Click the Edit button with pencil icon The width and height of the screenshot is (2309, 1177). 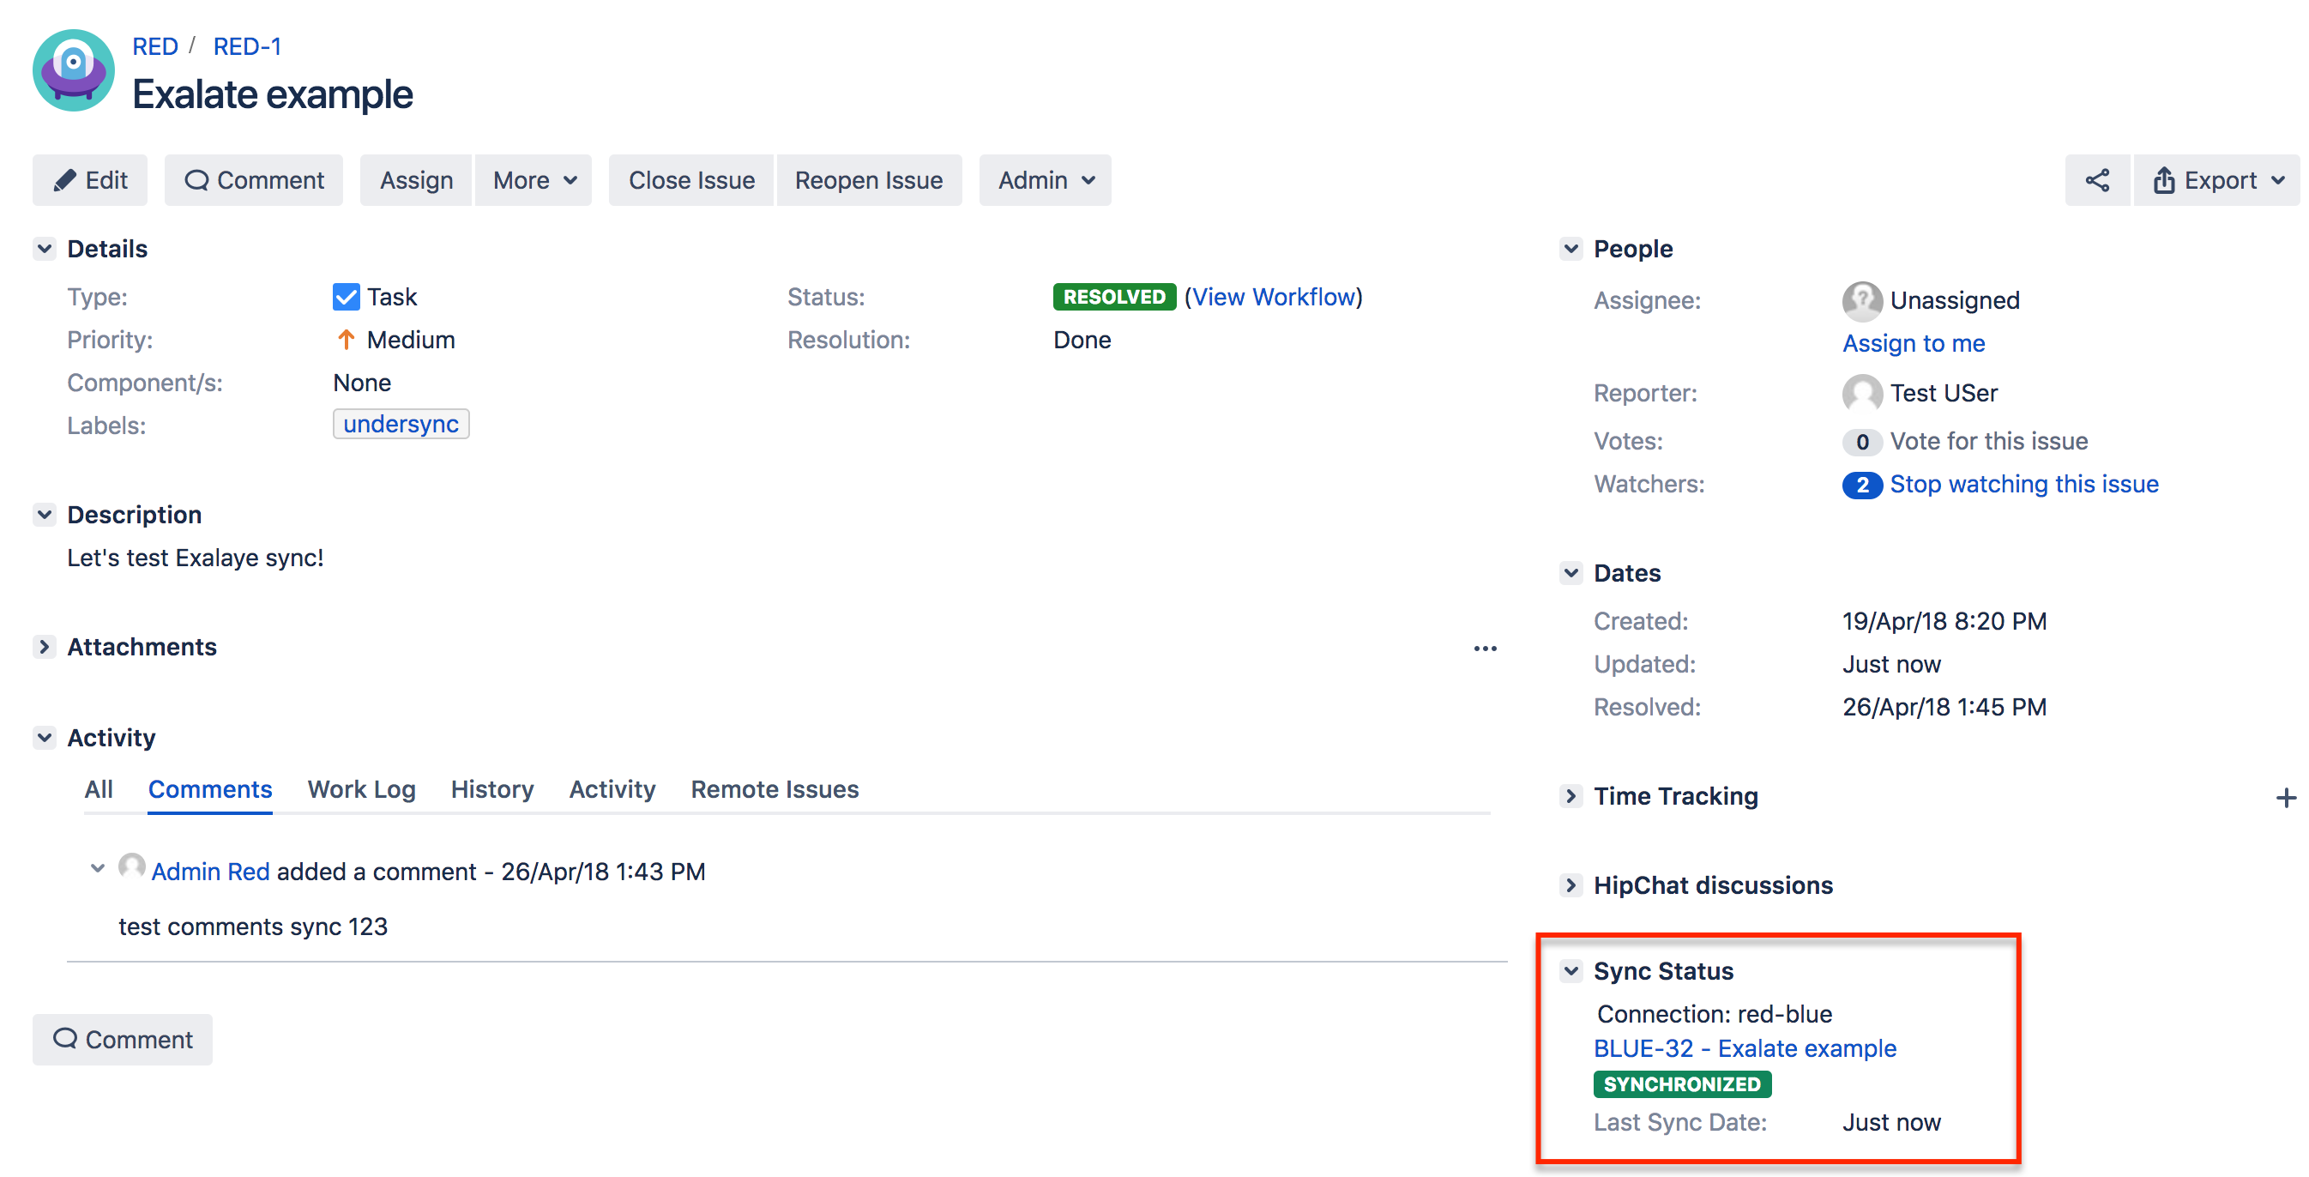tap(91, 180)
